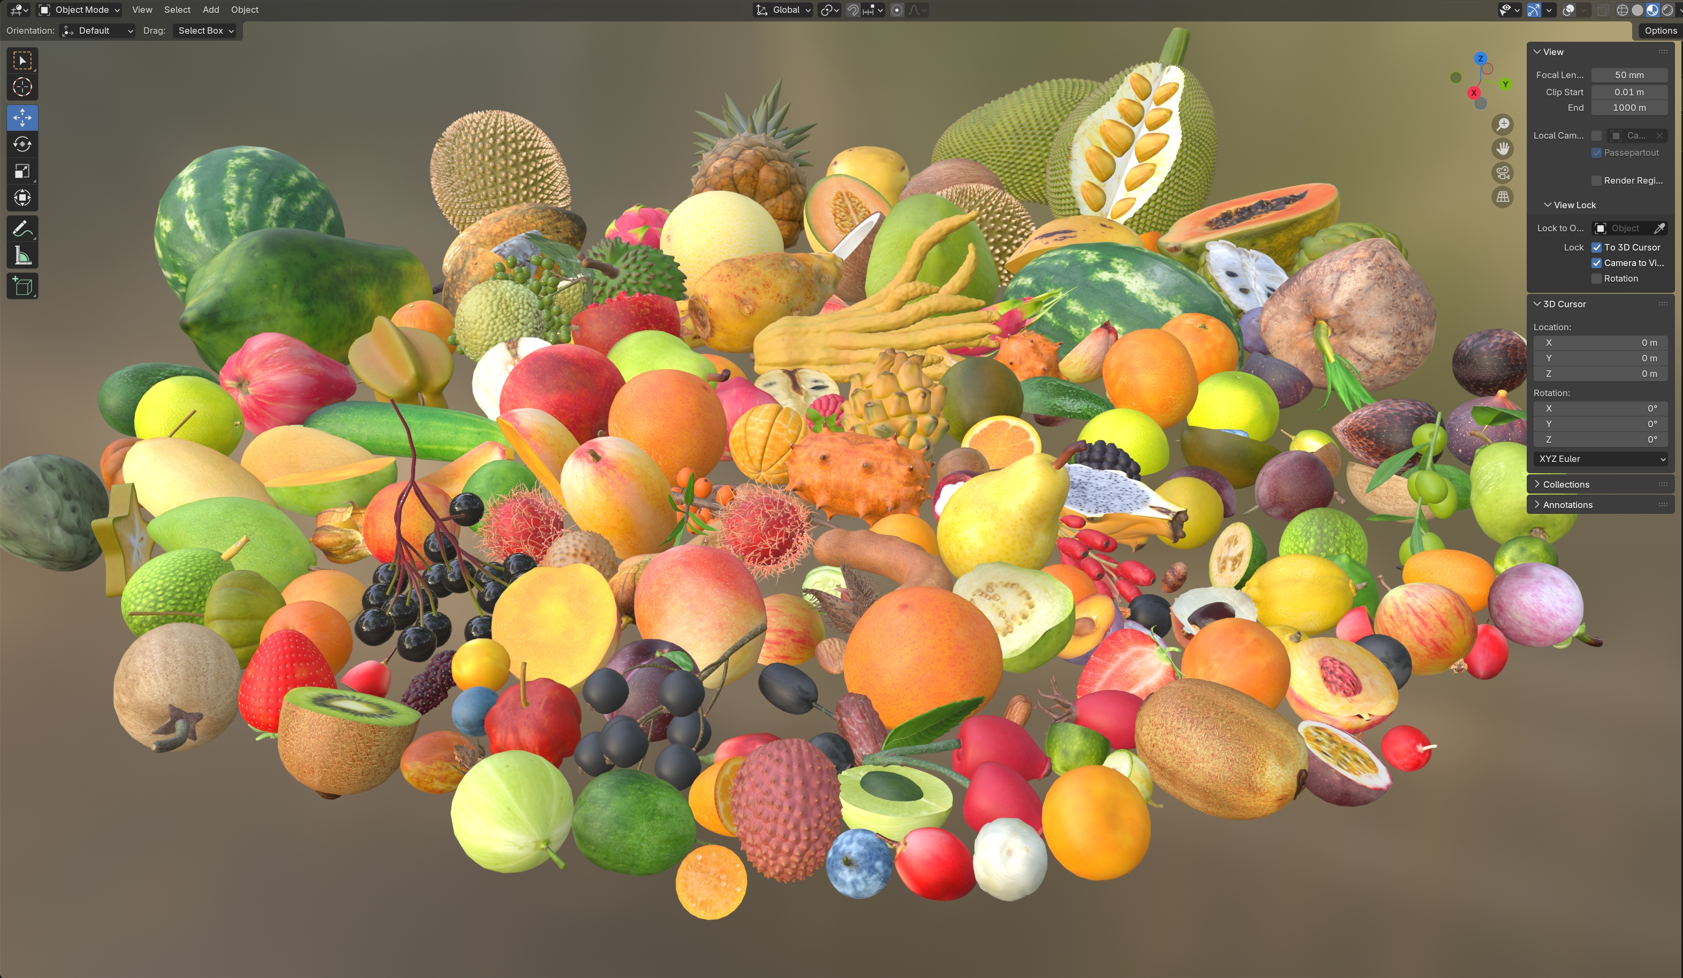
Task: Choose the Scale tool
Action: pos(22,171)
